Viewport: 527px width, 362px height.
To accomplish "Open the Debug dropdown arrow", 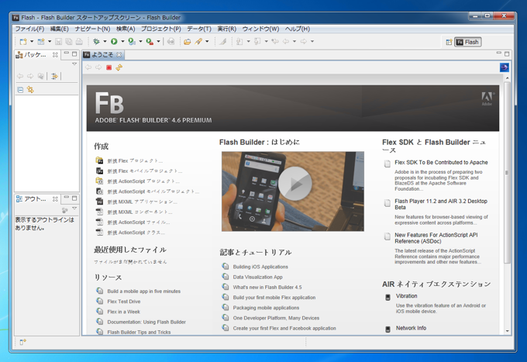I will point(105,42).
